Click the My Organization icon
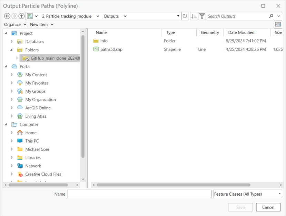Viewport: 286px width, 216px height. pos(20,100)
